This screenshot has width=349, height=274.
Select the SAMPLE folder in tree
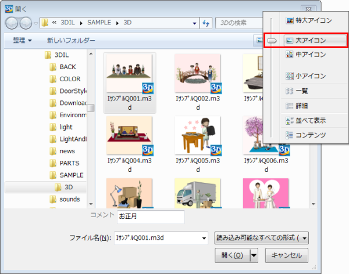click(x=66, y=175)
